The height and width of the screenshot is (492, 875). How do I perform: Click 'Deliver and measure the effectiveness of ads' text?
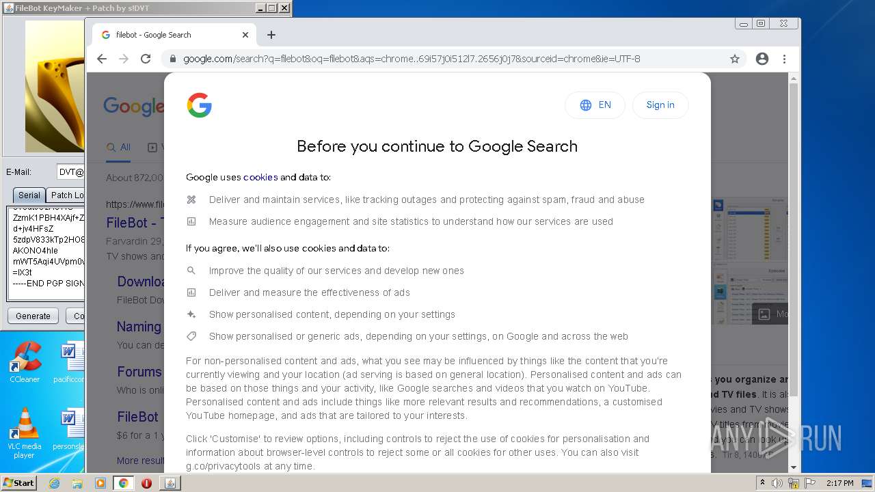310,292
